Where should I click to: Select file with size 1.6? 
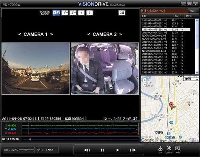tap(166, 69)
